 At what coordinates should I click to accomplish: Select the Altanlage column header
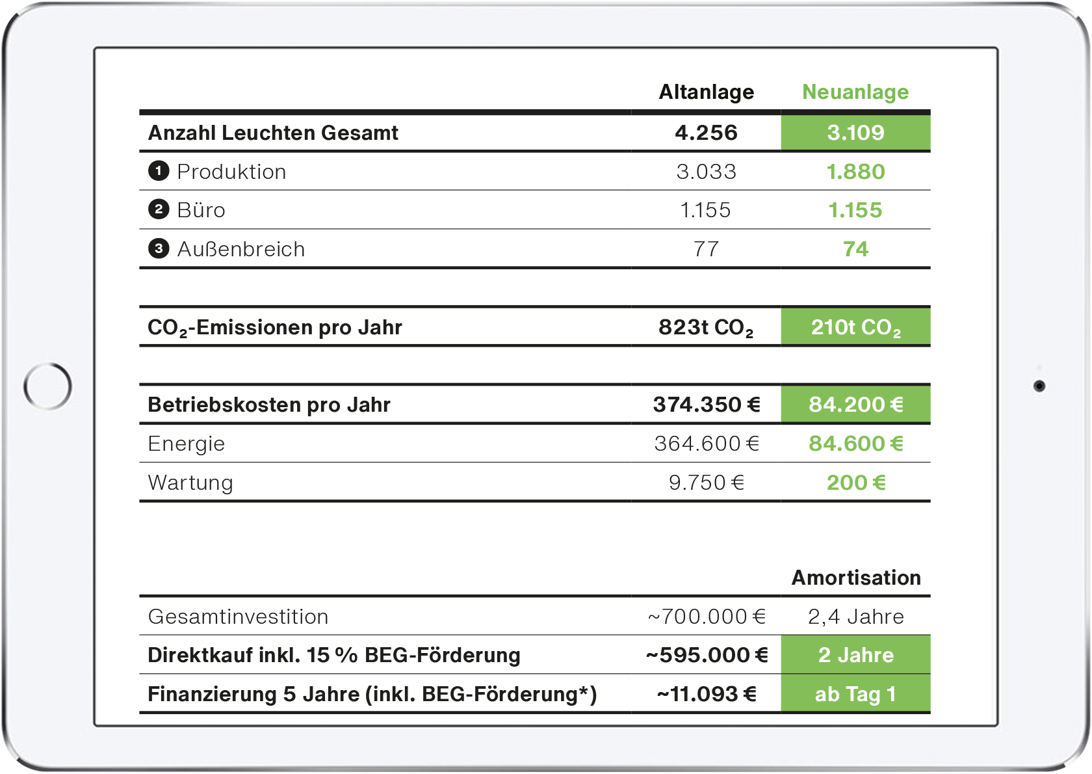tap(707, 92)
